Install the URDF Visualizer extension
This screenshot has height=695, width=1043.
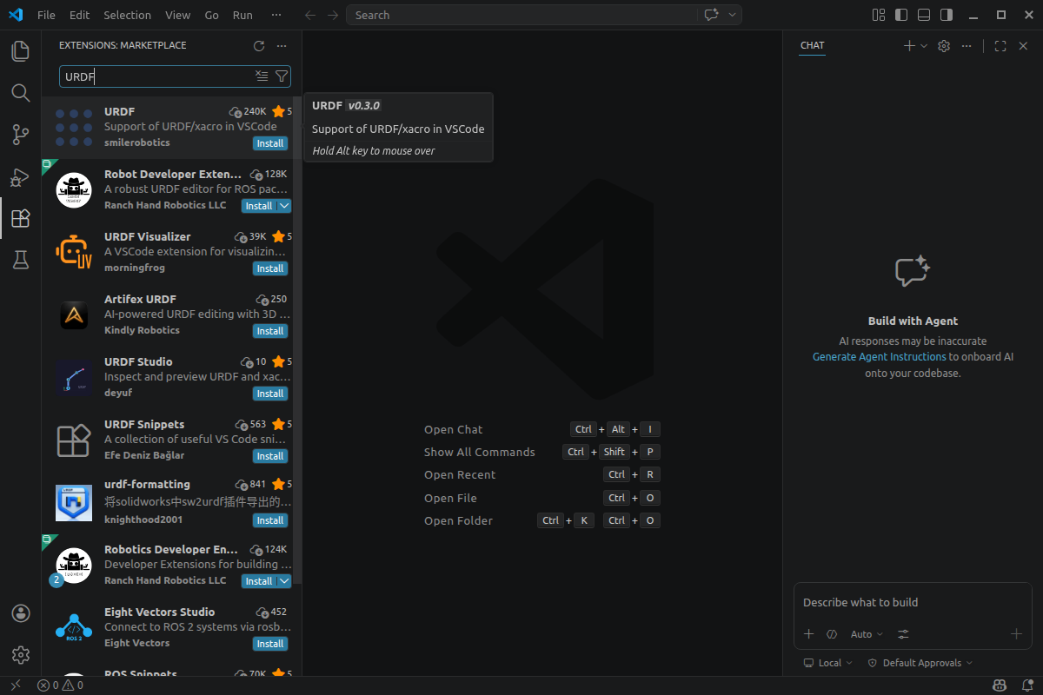tap(270, 268)
